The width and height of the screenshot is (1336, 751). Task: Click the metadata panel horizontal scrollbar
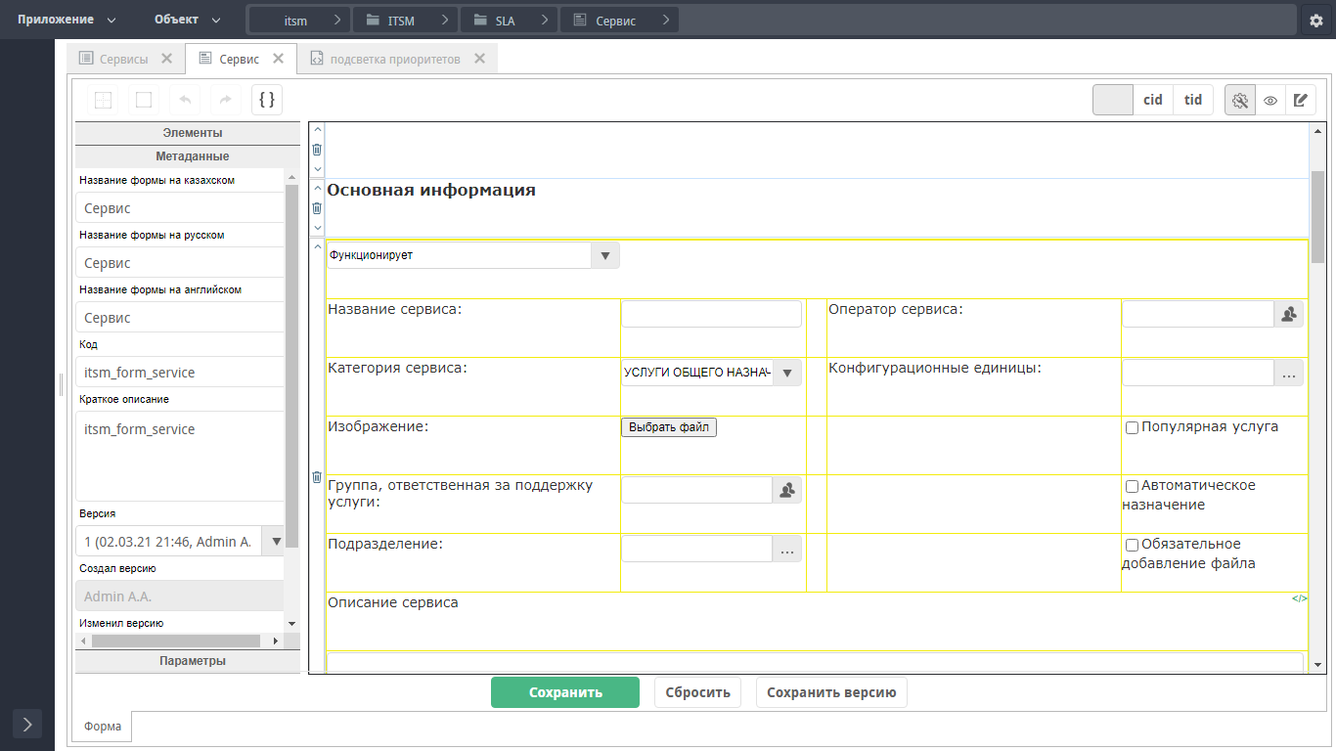pos(176,641)
